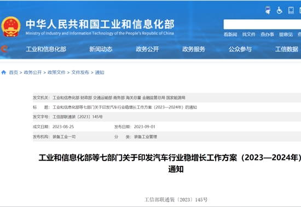Click the 分类 value 装备工业管理
301x207 pixels.
tap(146, 137)
